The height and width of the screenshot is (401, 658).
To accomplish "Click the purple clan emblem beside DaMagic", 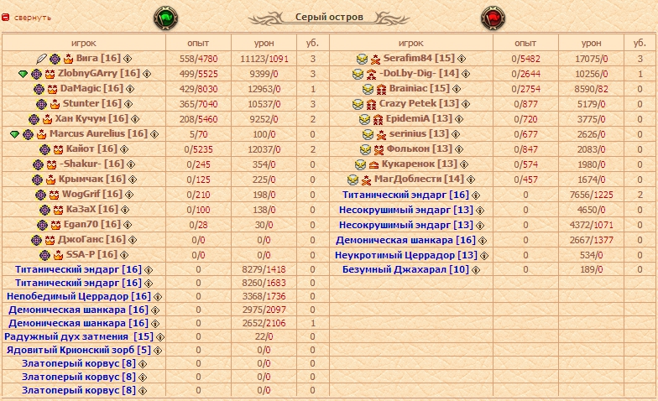I will pos(39,89).
